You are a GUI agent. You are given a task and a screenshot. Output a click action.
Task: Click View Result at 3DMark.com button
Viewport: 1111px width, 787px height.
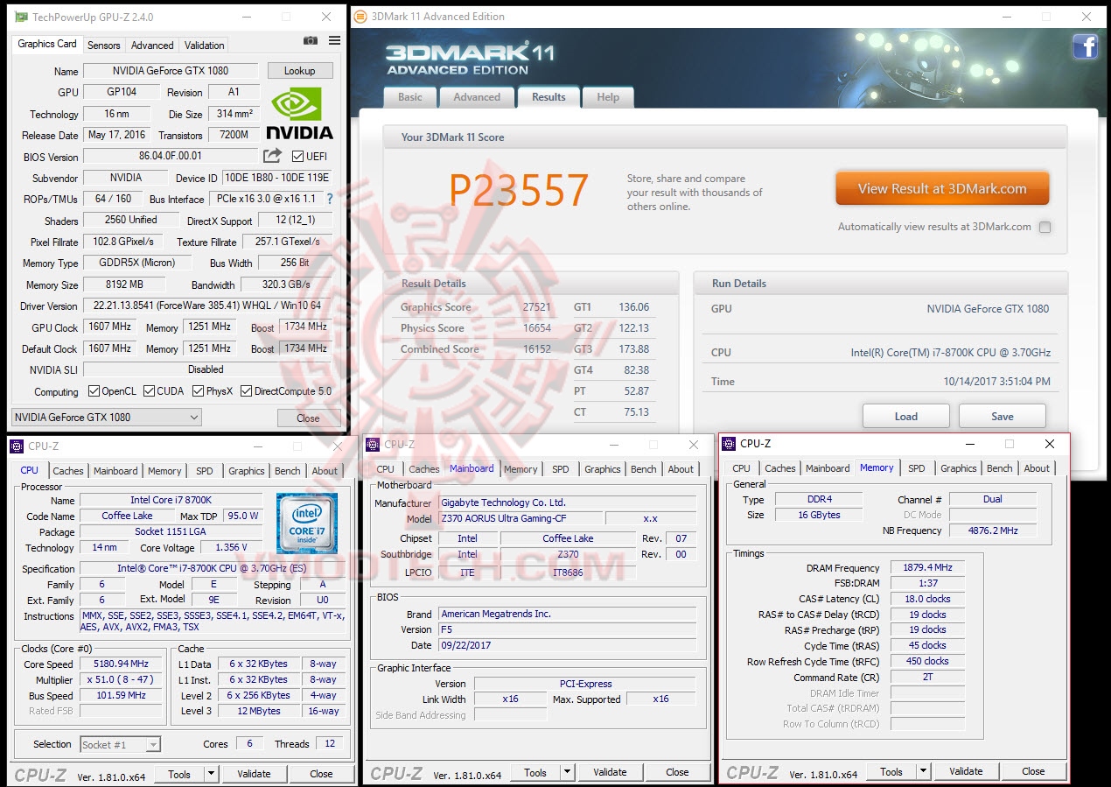click(942, 188)
